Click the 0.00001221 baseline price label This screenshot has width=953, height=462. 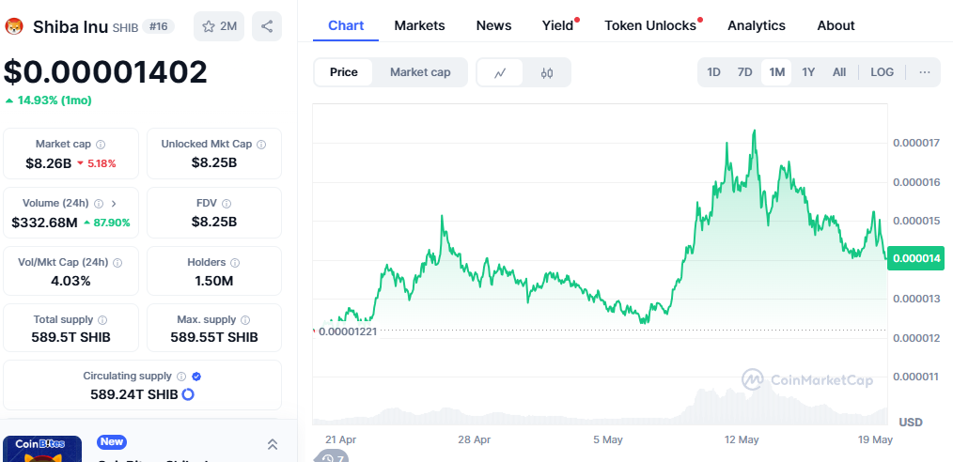(348, 331)
